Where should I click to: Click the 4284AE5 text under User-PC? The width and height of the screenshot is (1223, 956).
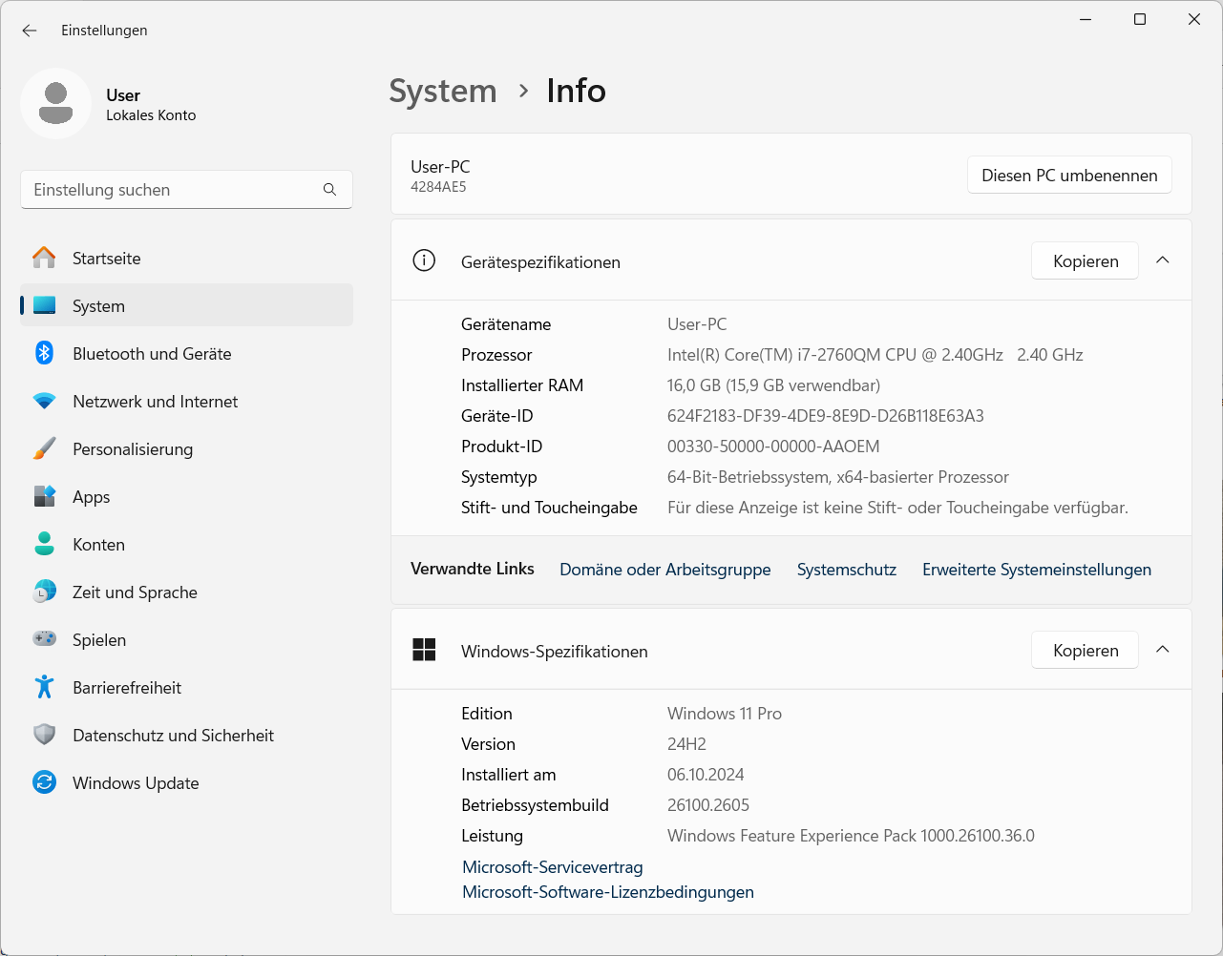[x=438, y=187]
